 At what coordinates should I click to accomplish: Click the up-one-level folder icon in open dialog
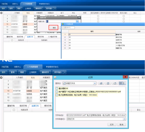(x=101, y=83)
